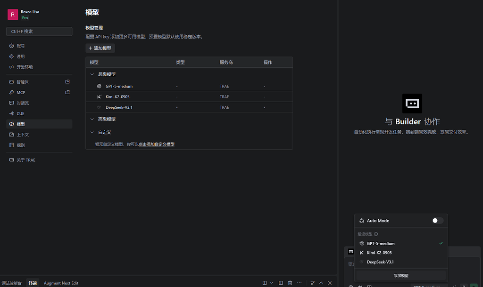Choose Kimi-K2-0905 in model popup
The width and height of the screenshot is (483, 287).
pyautogui.click(x=401, y=253)
